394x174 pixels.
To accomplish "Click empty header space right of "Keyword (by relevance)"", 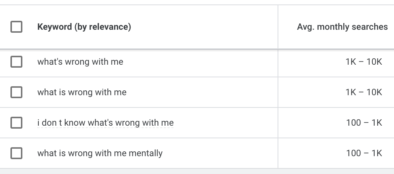I will click(205, 27).
